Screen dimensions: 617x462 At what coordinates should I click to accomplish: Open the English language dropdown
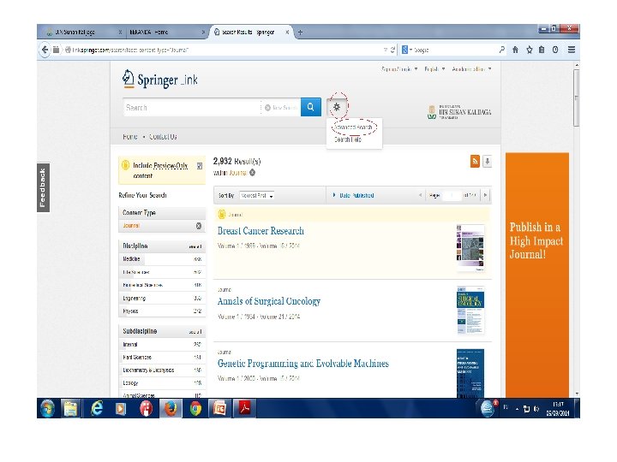point(434,68)
